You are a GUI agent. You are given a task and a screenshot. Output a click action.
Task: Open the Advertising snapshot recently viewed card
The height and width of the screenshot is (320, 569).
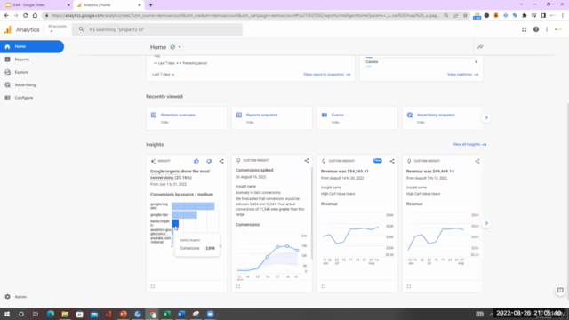pos(443,118)
